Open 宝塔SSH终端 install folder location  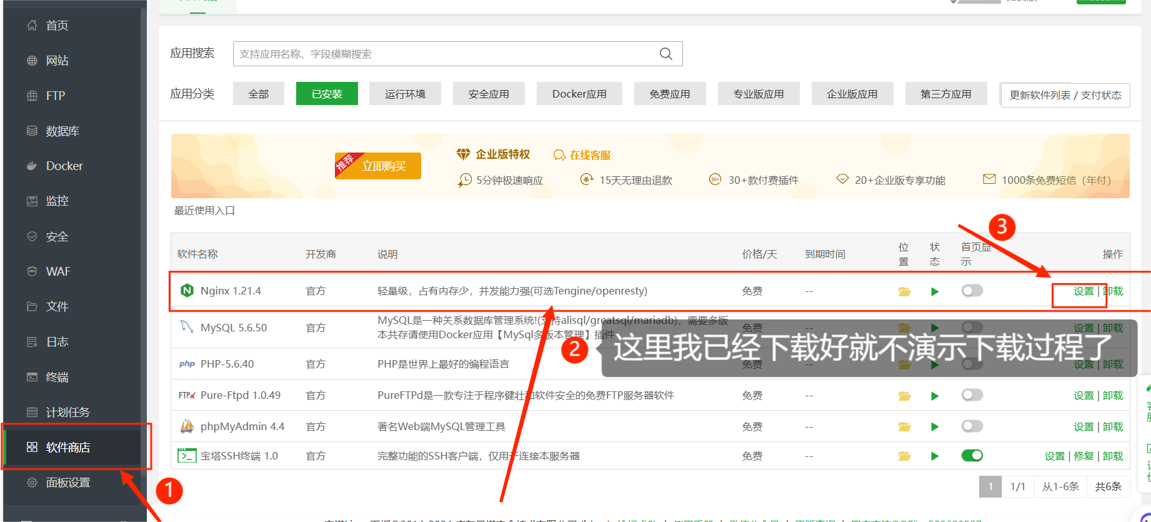pyautogui.click(x=904, y=456)
